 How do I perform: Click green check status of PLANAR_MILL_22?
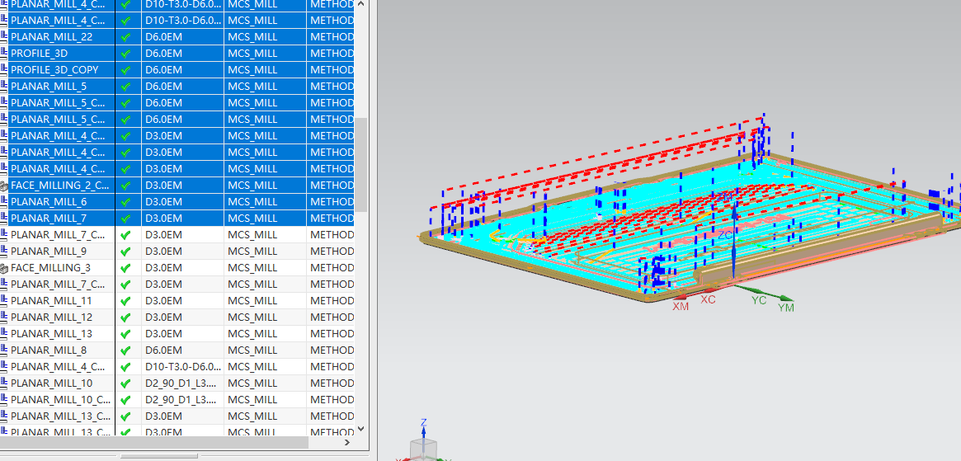[x=126, y=37]
